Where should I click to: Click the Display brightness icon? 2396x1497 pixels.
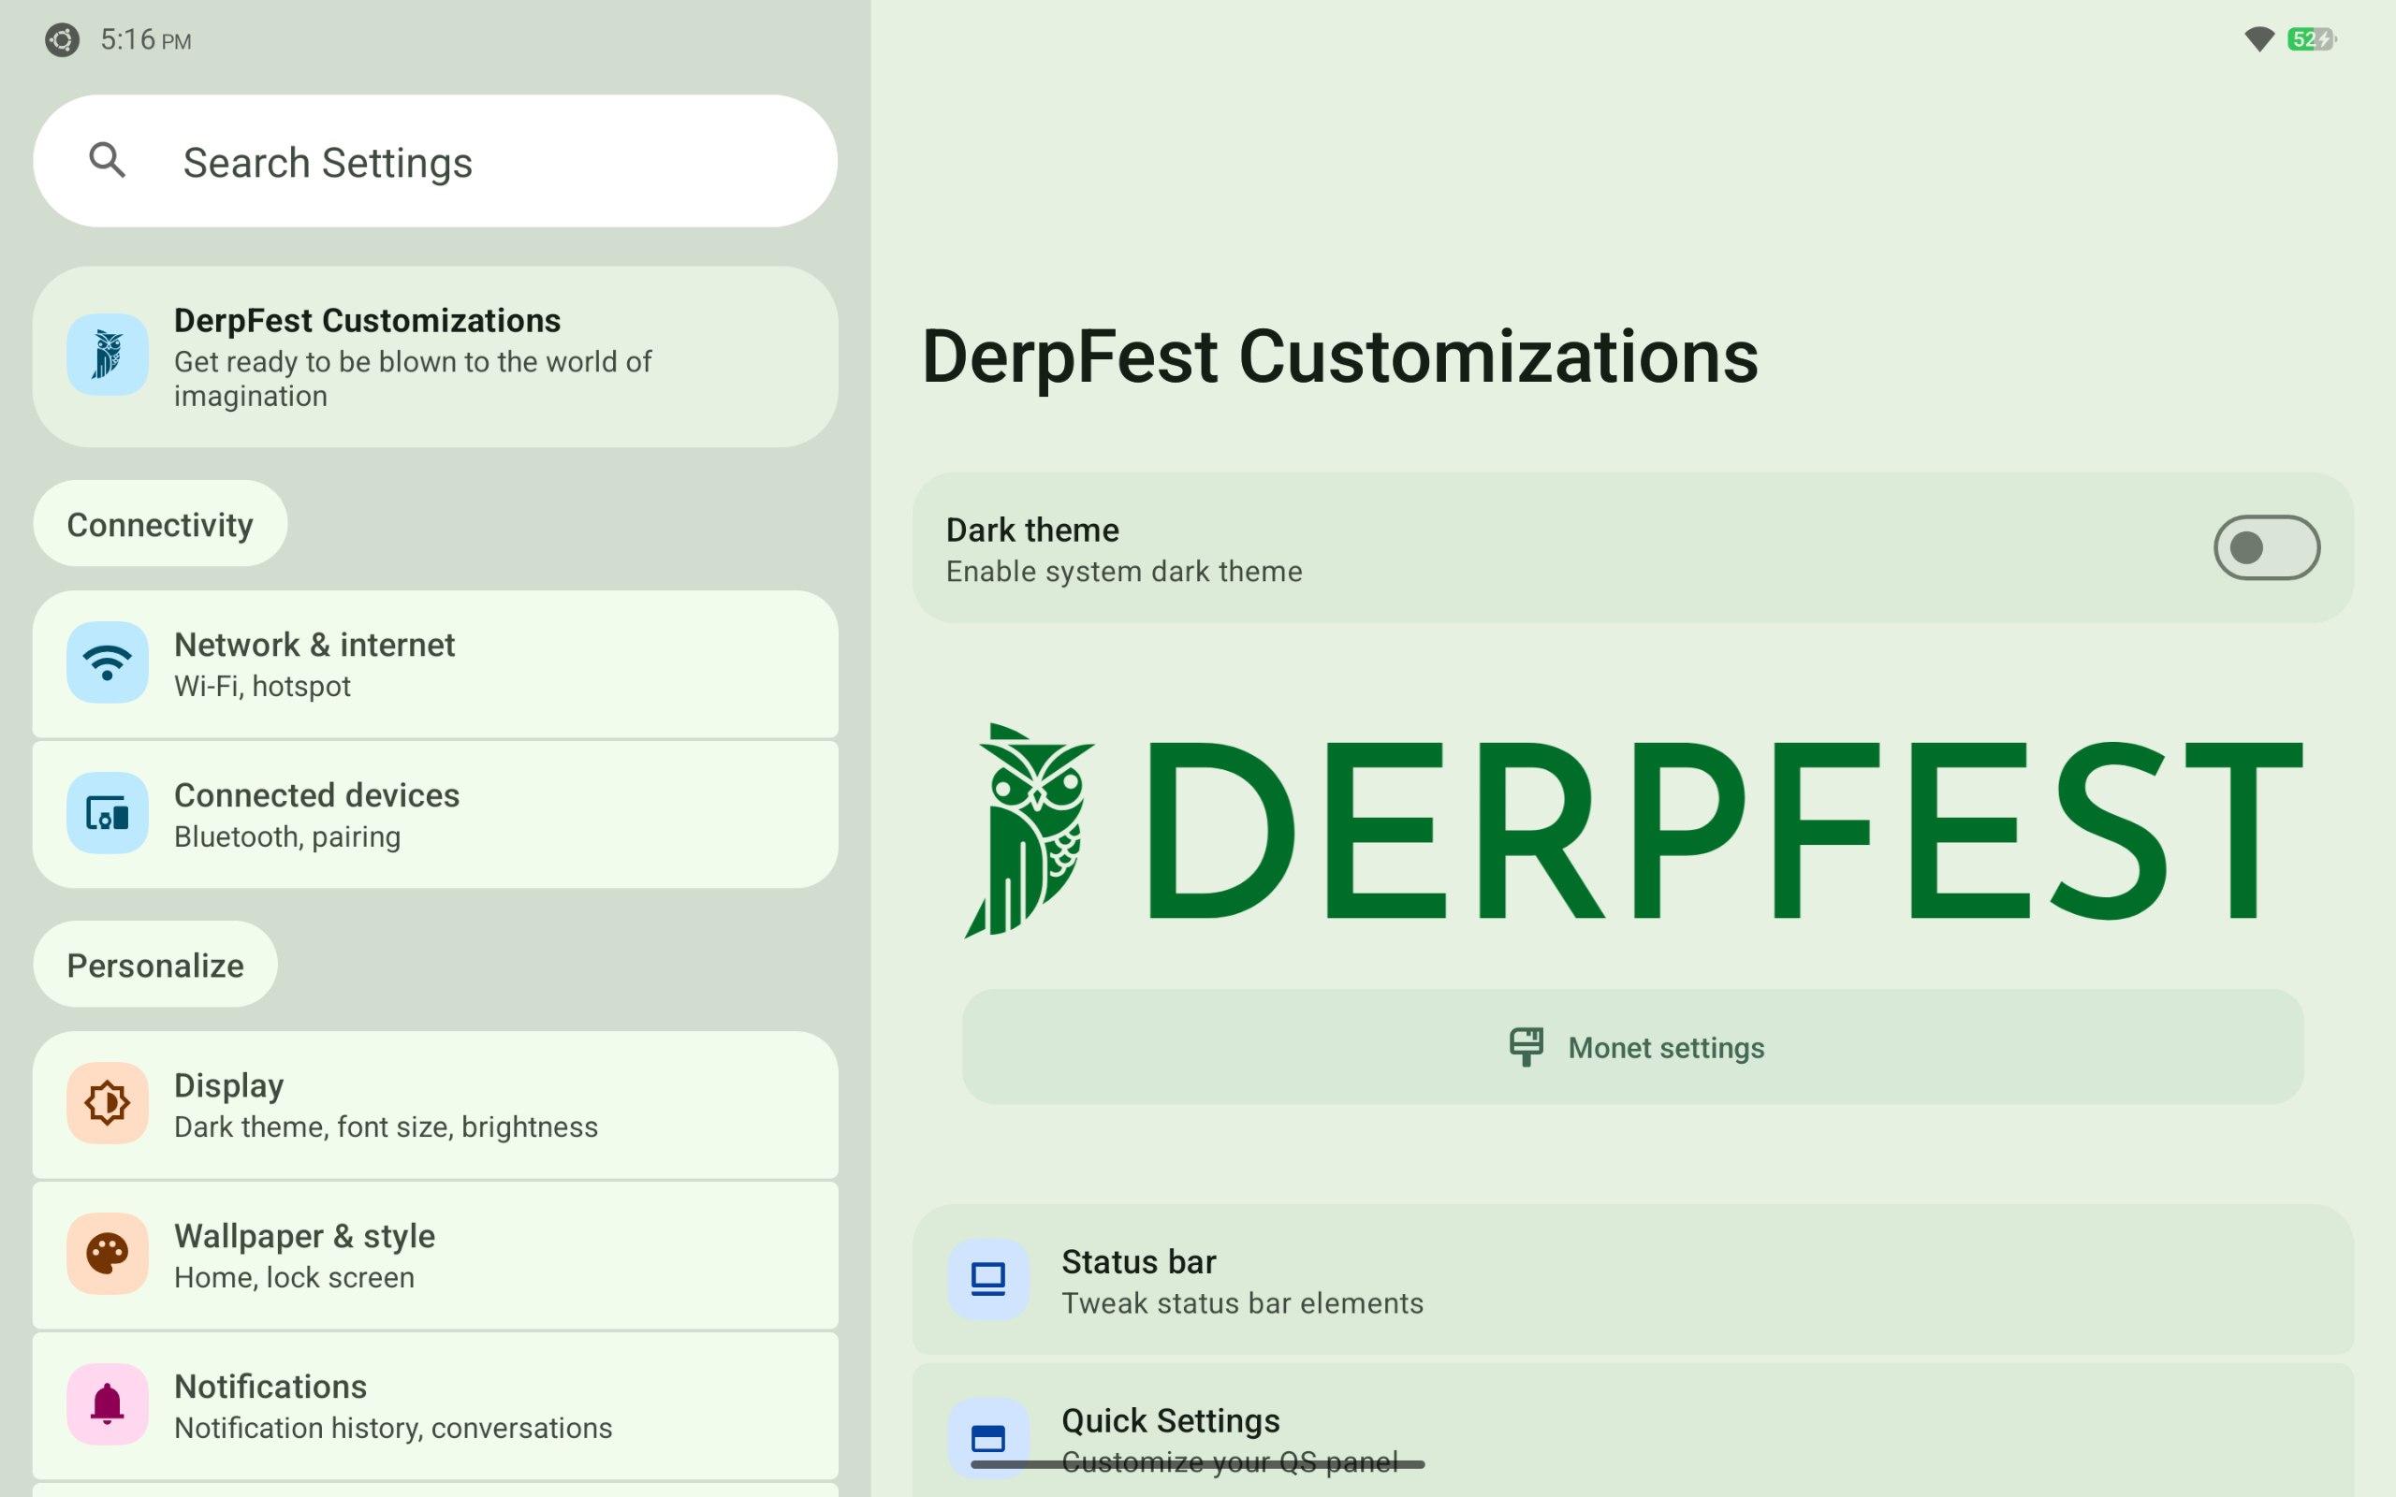107,1103
